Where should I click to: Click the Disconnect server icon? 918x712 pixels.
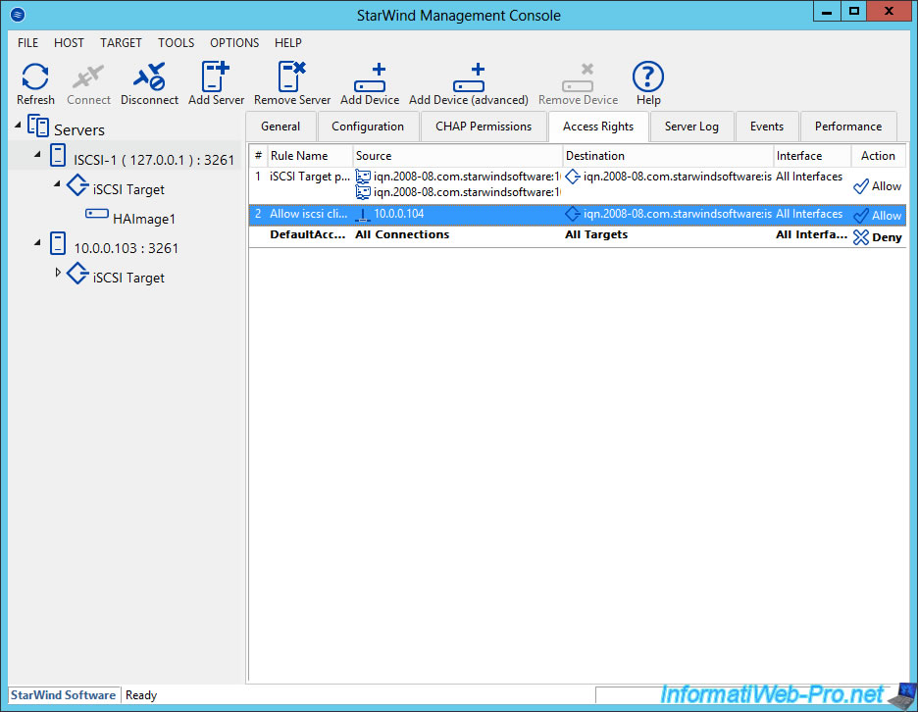(149, 77)
